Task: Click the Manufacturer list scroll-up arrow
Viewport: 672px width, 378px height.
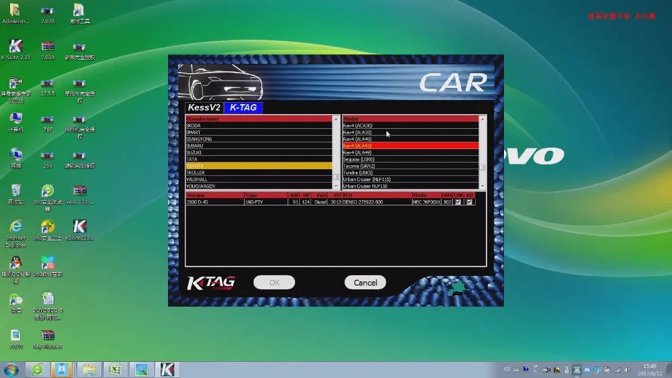Action: point(336,119)
